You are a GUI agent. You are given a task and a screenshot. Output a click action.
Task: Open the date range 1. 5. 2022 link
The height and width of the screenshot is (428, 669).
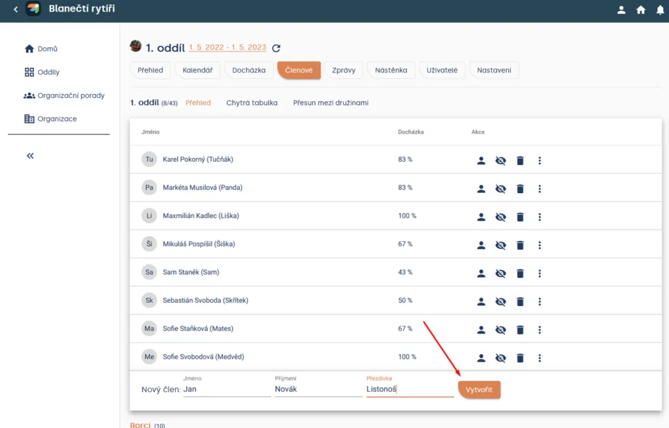pyautogui.click(x=227, y=48)
